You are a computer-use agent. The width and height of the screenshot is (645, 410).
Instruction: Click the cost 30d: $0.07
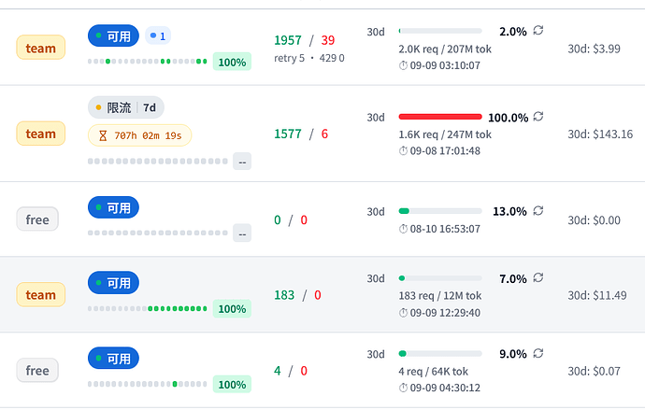(594, 371)
